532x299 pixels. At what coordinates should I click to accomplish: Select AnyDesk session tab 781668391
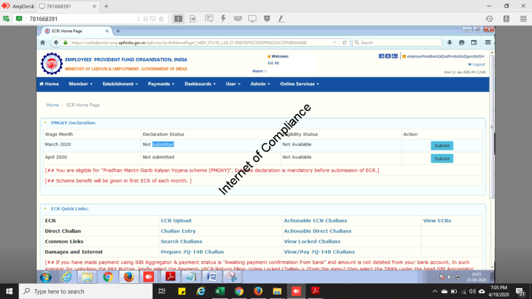(x=68, y=6)
